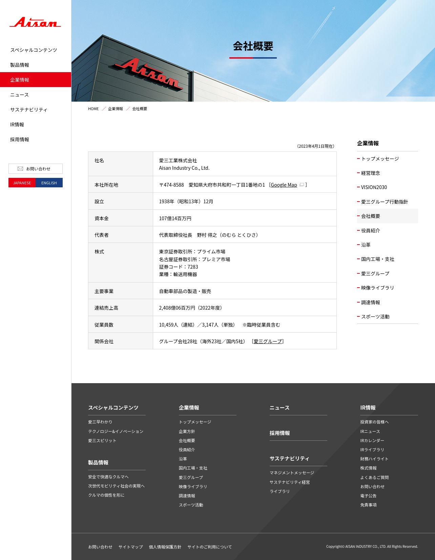Screen dimensions: 435x560
Task: Click footer IR情報 heading
Action: tap(368, 408)
